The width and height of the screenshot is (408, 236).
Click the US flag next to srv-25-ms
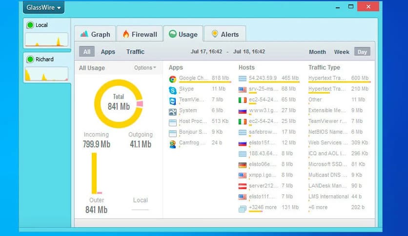[242, 90]
